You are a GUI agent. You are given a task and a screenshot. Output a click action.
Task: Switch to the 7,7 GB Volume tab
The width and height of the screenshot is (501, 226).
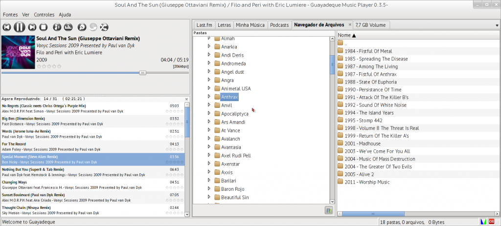pyautogui.click(x=371, y=25)
